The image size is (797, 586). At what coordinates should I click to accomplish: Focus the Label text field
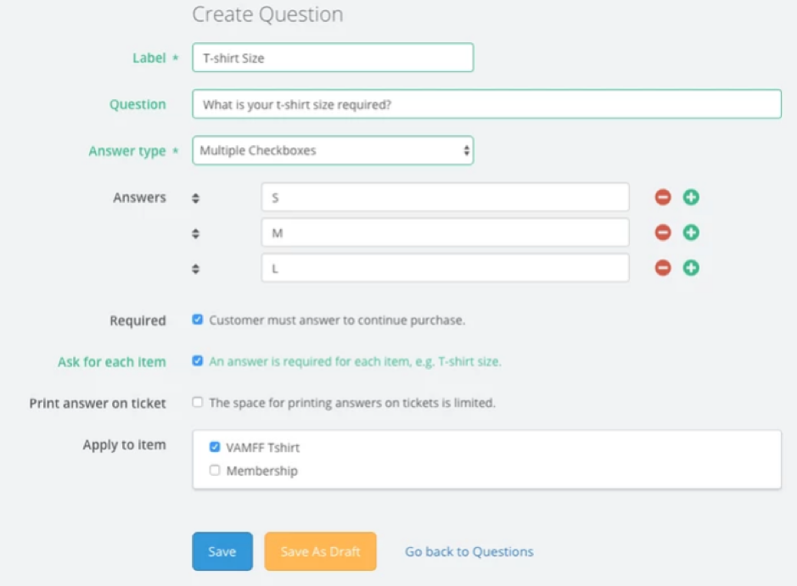(x=333, y=58)
